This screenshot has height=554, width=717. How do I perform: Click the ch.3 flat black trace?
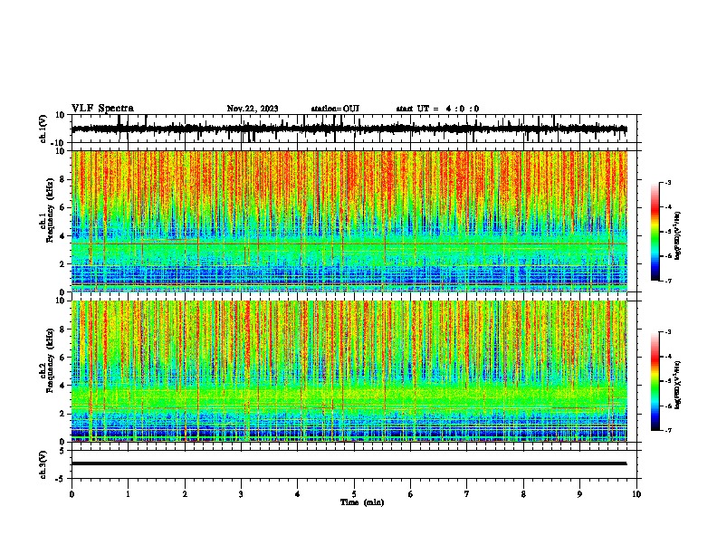(x=349, y=463)
